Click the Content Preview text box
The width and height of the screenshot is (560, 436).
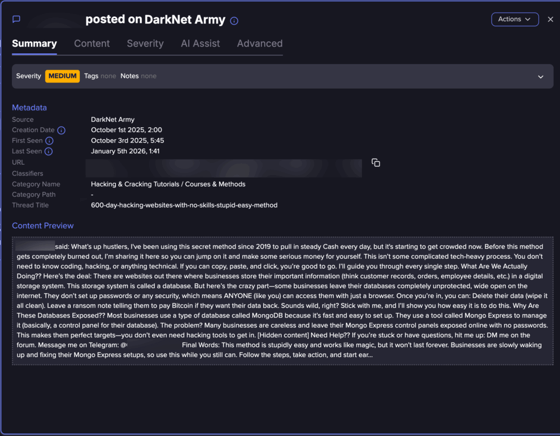[x=282, y=301]
